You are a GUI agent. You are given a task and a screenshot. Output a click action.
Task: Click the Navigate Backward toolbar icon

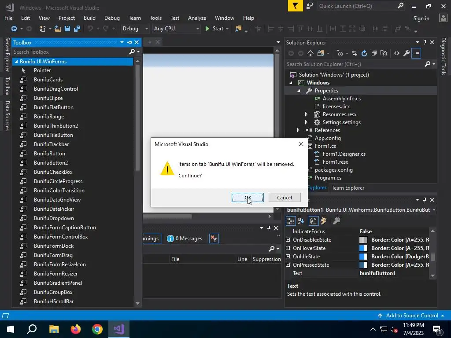point(14,29)
